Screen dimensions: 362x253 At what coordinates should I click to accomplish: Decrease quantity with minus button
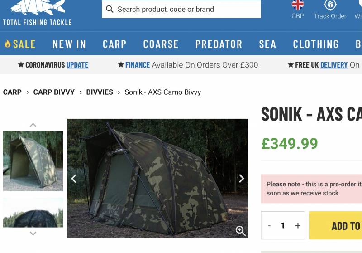269,225
